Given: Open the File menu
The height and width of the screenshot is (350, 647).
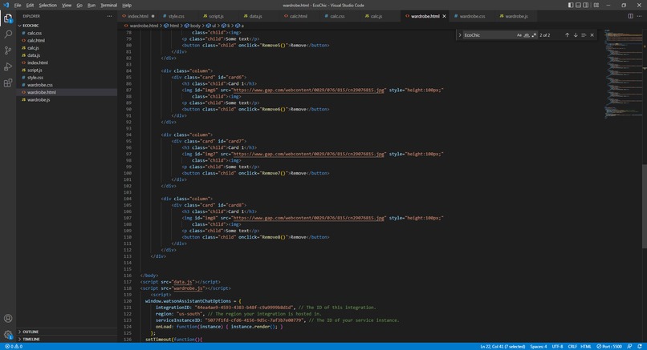Looking at the screenshot, I should [18, 5].
